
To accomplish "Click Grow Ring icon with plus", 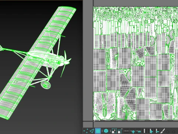I will click(151, 131).
